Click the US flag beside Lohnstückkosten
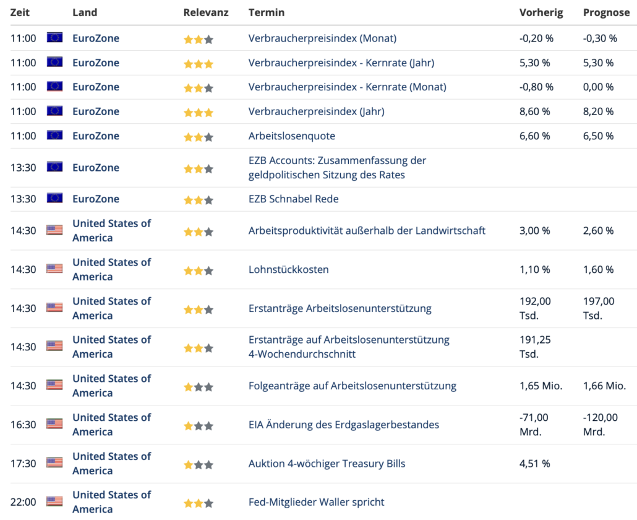Screen dimensions: 637x520 [x=54, y=269]
